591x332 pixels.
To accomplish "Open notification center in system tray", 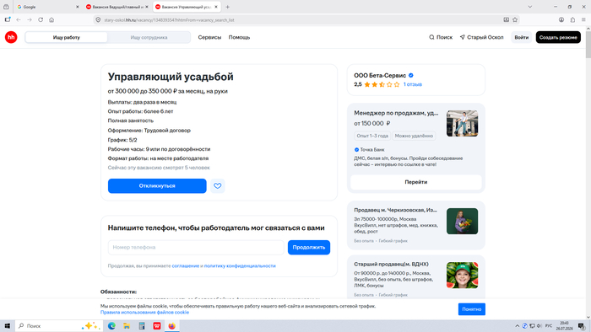I will 582,326.
